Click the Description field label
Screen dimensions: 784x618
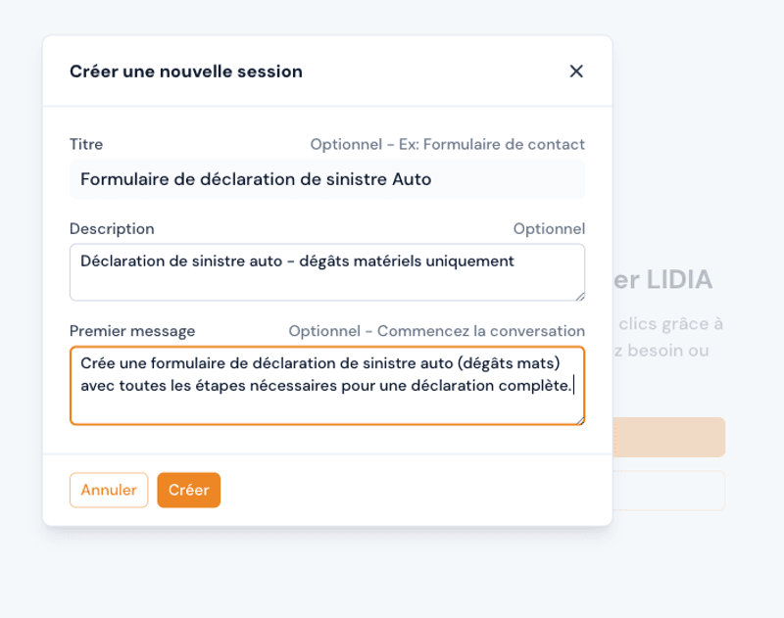112,228
